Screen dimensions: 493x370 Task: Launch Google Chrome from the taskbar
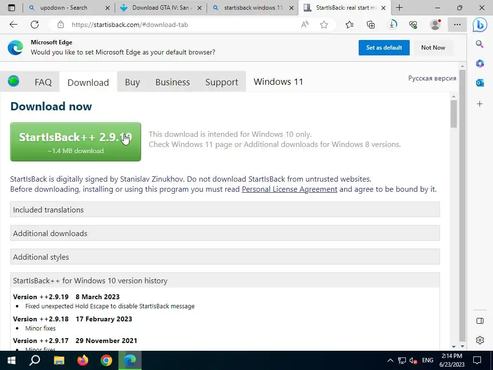[106, 360]
